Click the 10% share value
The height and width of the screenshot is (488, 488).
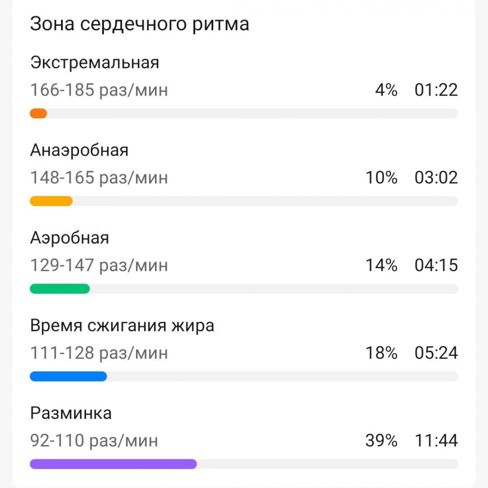click(x=382, y=178)
